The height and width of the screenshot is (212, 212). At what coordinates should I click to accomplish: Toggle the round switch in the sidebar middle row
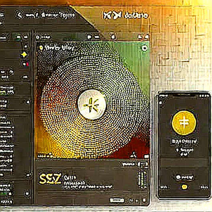tap(28, 102)
